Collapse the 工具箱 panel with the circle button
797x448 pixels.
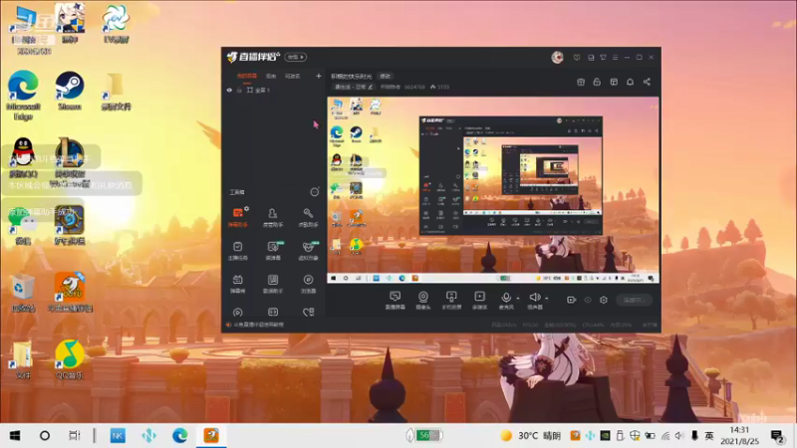315,192
